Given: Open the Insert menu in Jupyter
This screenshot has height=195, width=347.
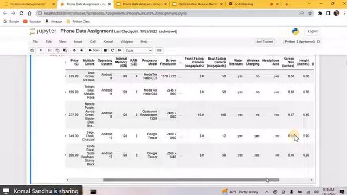Looking at the screenshot, I should click(x=78, y=42).
